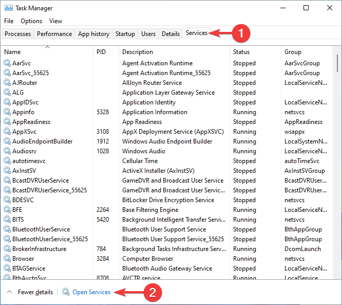342x305 pixels.
Task: Switch to the Performance tab
Action: (54, 34)
